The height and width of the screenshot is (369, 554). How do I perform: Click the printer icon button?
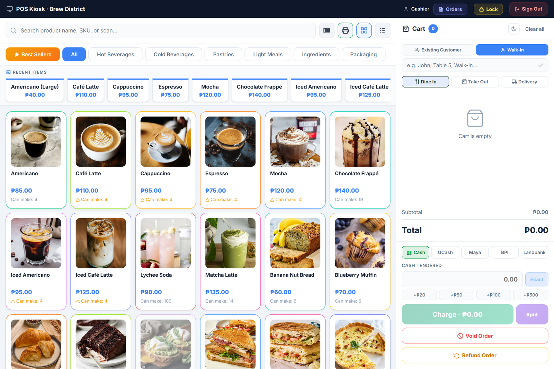coord(345,30)
